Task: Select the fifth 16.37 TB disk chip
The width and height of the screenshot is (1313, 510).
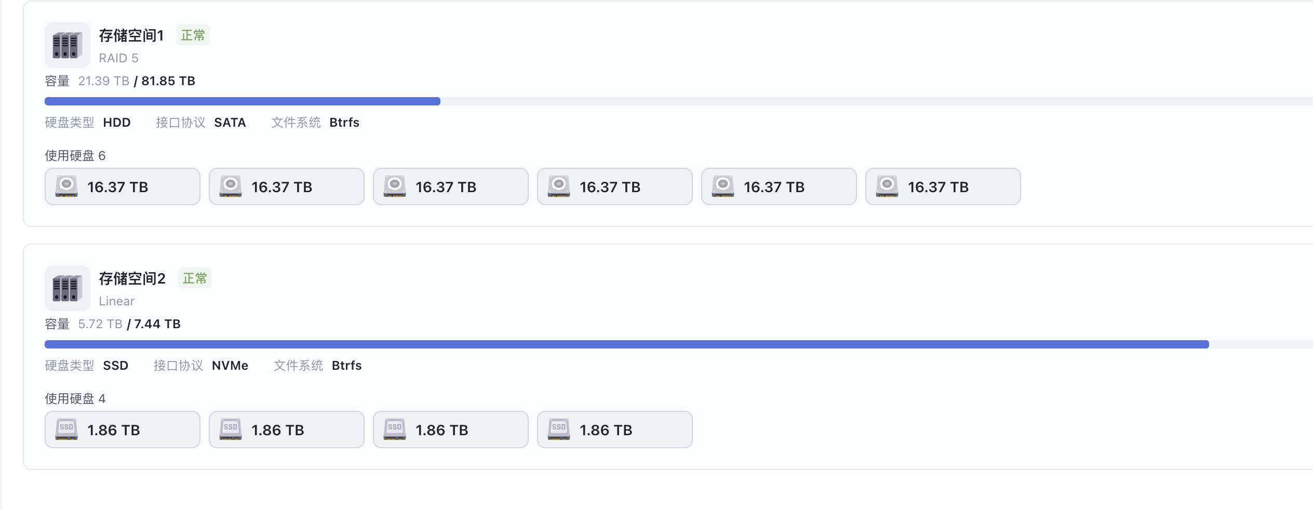Action: click(779, 186)
